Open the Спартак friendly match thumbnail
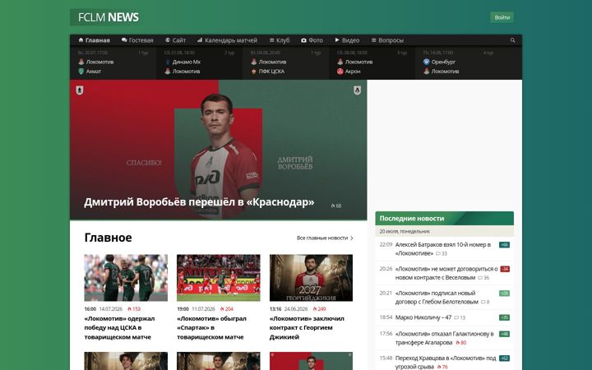Viewport: 592px width, 370px height. (x=219, y=278)
